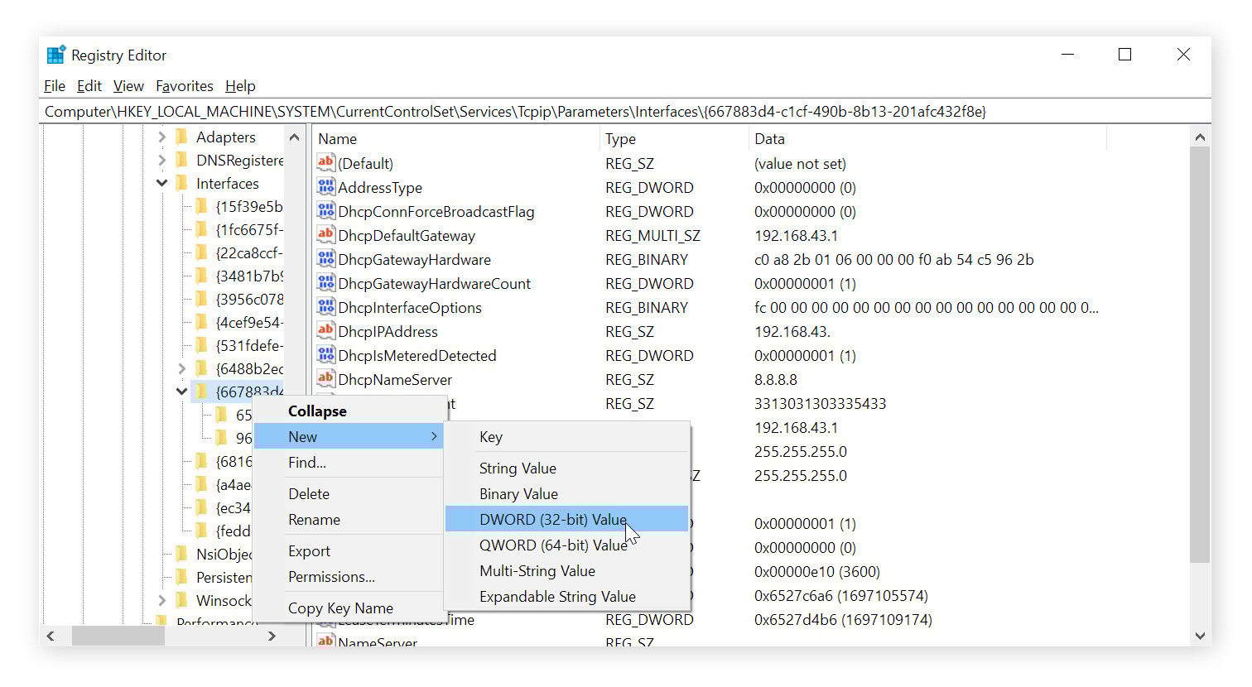The image size is (1252, 687).
Task: Click the Registry Editor app icon in title bar
Action: pyautogui.click(x=55, y=55)
